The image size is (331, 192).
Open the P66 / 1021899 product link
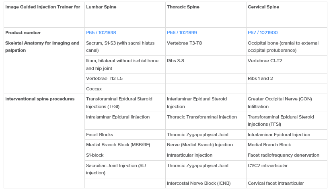[182, 33]
